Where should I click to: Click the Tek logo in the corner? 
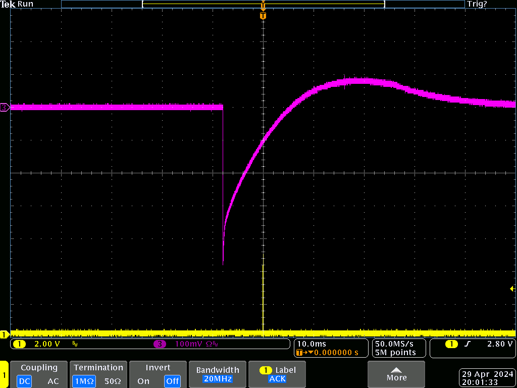click(x=8, y=4)
